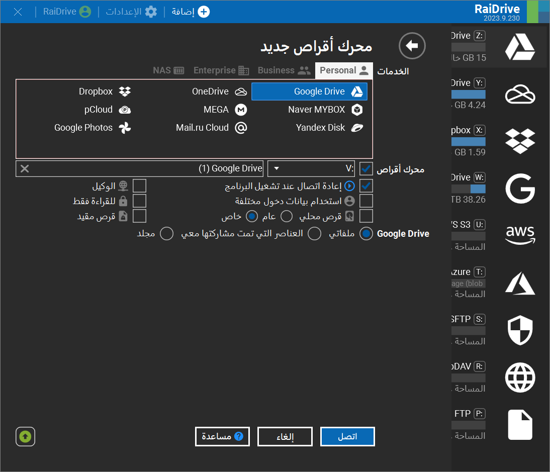The width and height of the screenshot is (550, 472).
Task: Select the Yandex Disk service
Action: [329, 128]
